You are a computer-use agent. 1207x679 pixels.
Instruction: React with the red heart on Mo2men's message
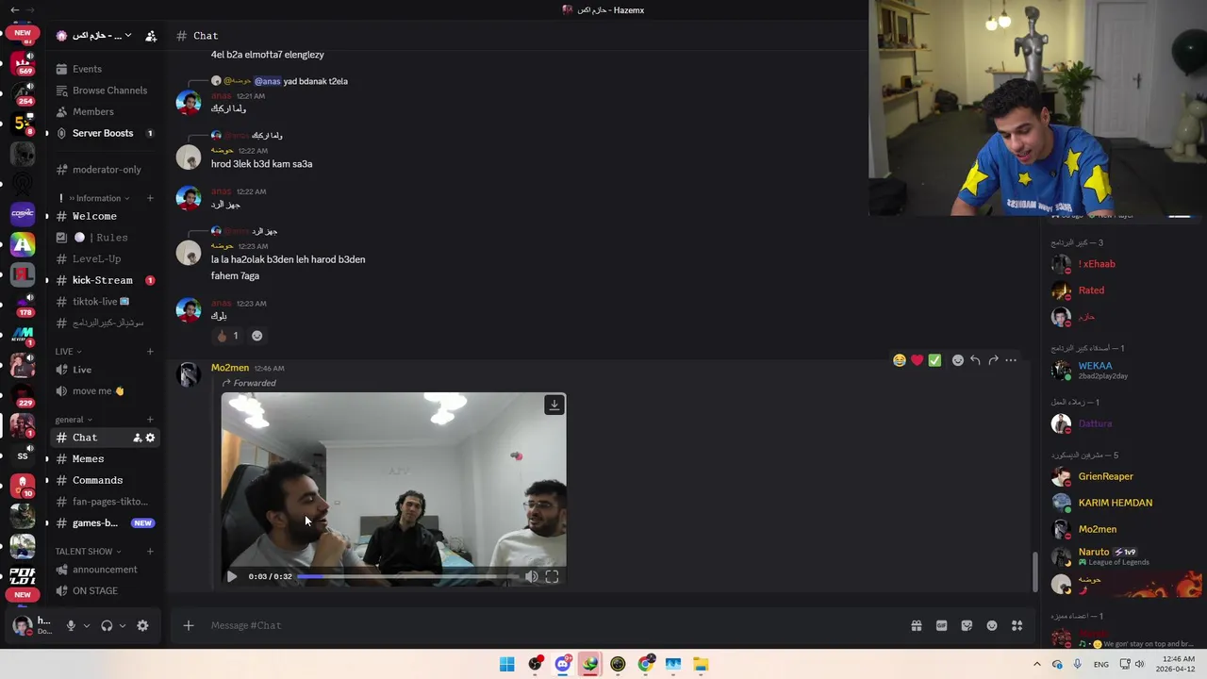pyautogui.click(x=917, y=360)
